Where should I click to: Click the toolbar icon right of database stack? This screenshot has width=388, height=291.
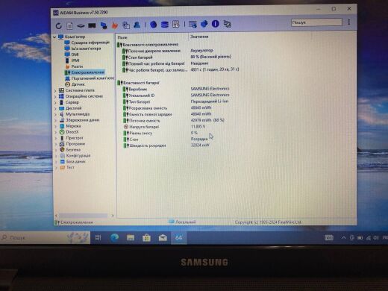click(x=175, y=25)
